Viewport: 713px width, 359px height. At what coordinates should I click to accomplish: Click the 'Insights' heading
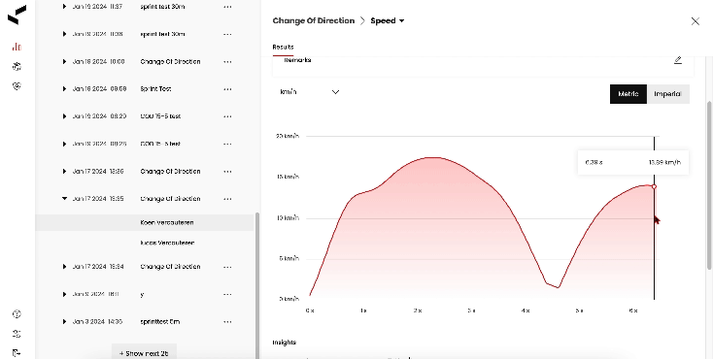[x=285, y=343]
